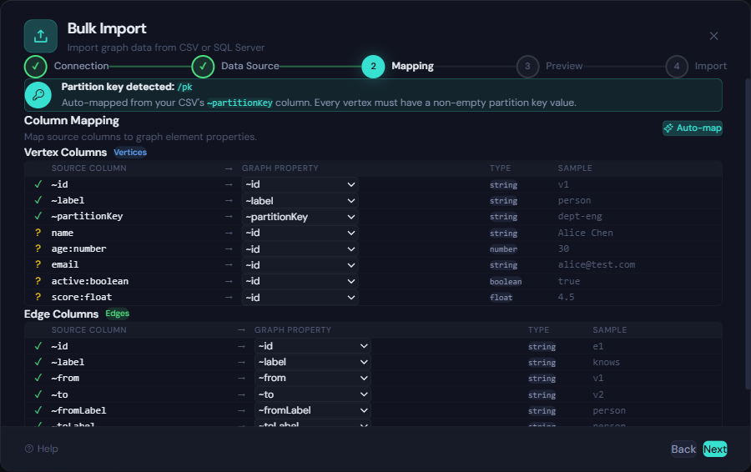Viewport: 751px width, 472px height.
Task: Open vertex ~id graph property dropdown
Action: tap(300, 185)
